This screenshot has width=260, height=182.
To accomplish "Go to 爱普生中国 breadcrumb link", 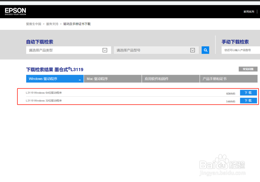I will point(34,24).
